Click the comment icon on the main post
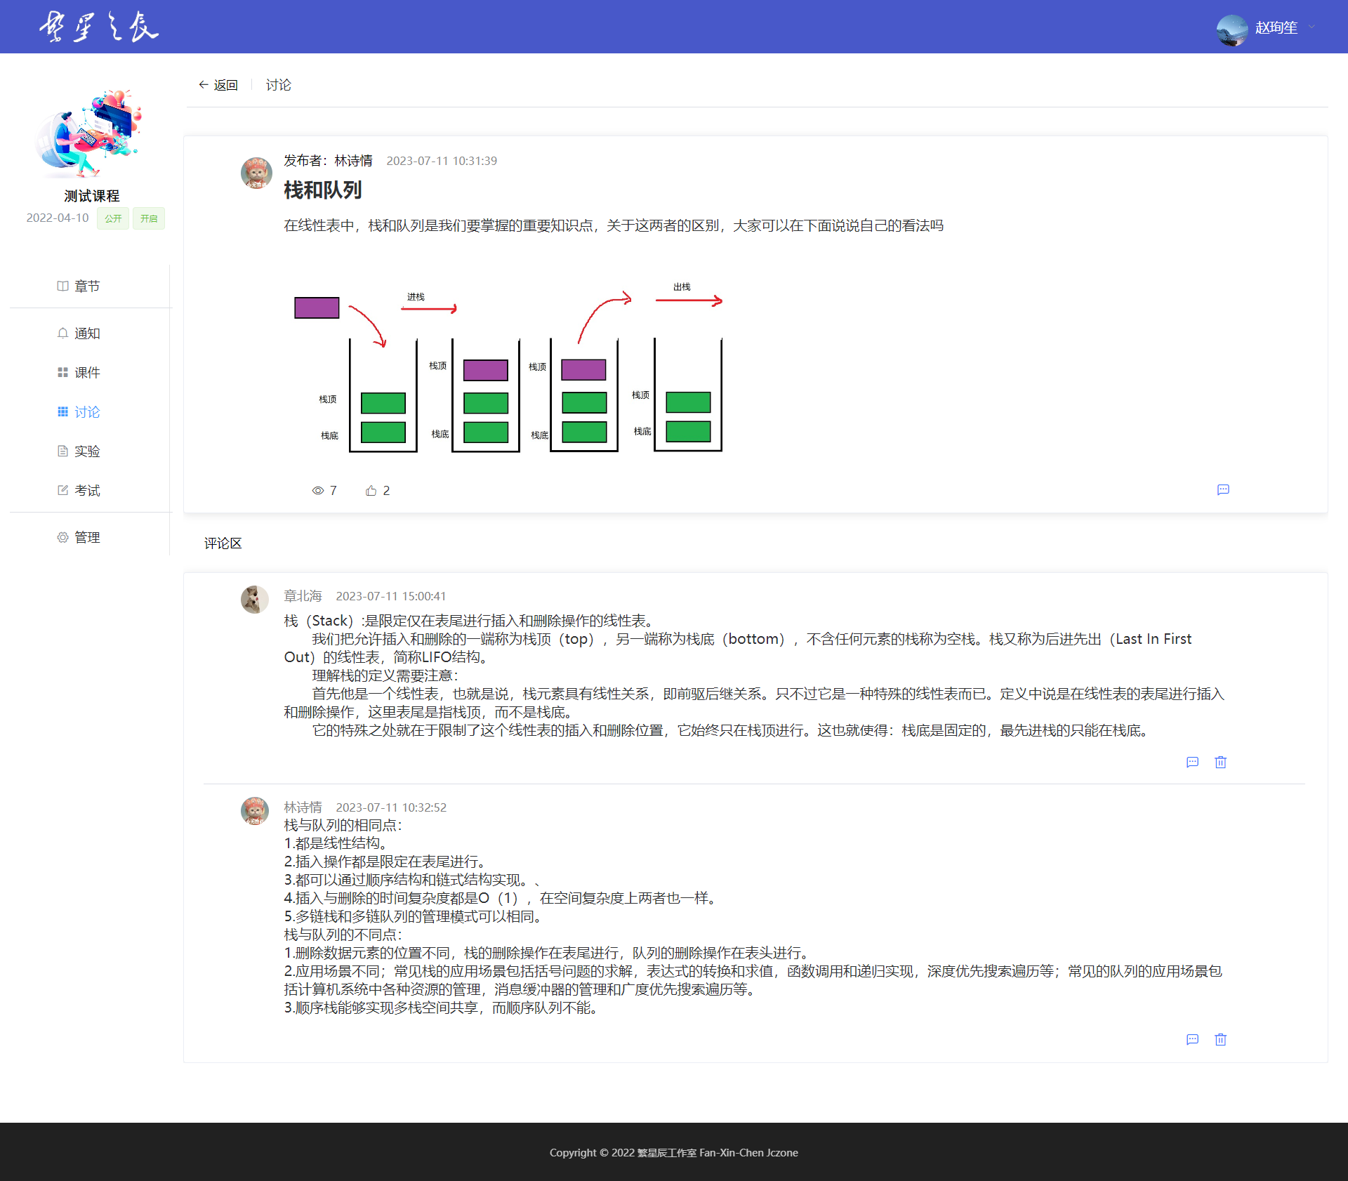The width and height of the screenshot is (1348, 1181). coord(1223,490)
